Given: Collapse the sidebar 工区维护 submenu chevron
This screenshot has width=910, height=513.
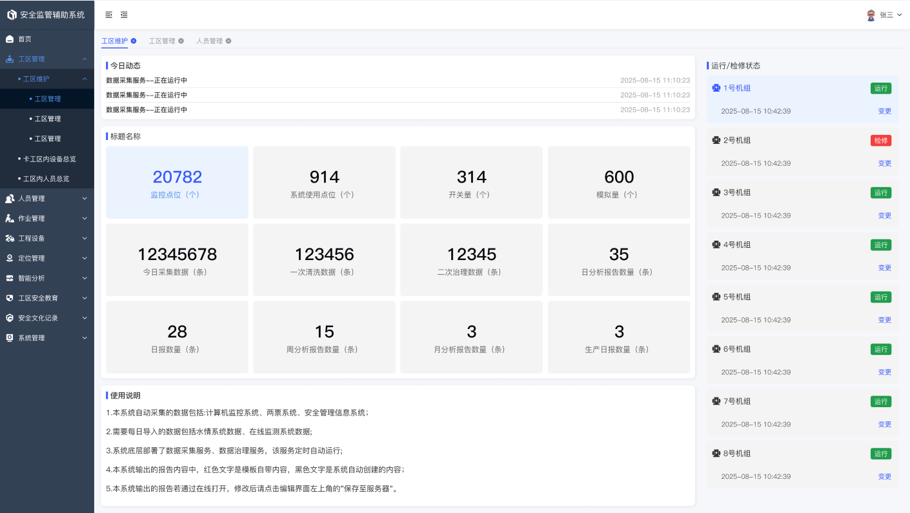Looking at the screenshot, I should (x=85, y=79).
